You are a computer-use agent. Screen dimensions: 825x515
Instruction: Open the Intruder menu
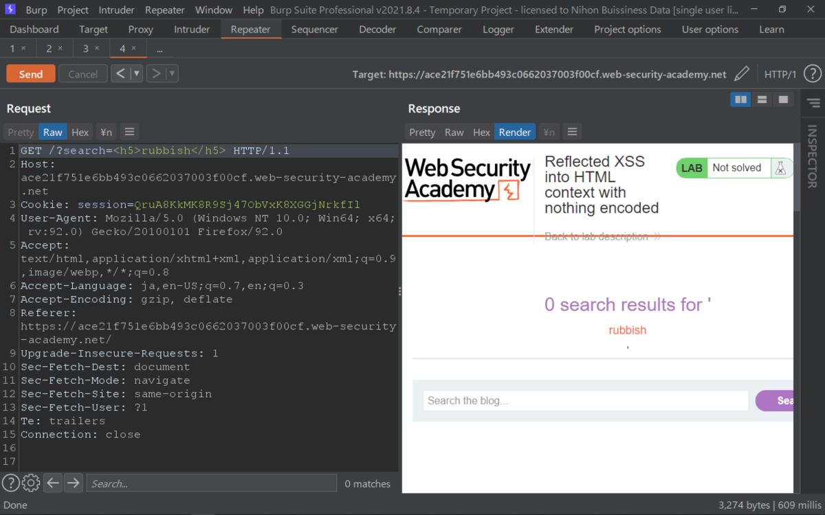click(x=117, y=10)
